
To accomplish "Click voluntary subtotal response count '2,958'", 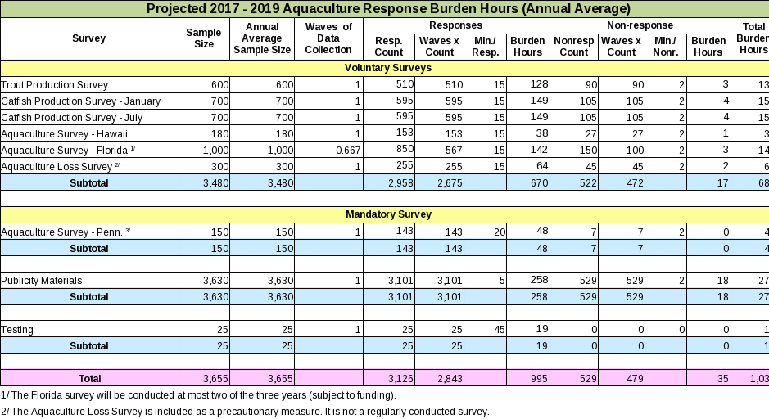I will (x=389, y=182).
